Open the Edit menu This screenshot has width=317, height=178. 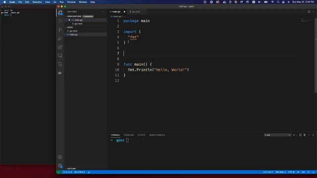[x=27, y=2]
